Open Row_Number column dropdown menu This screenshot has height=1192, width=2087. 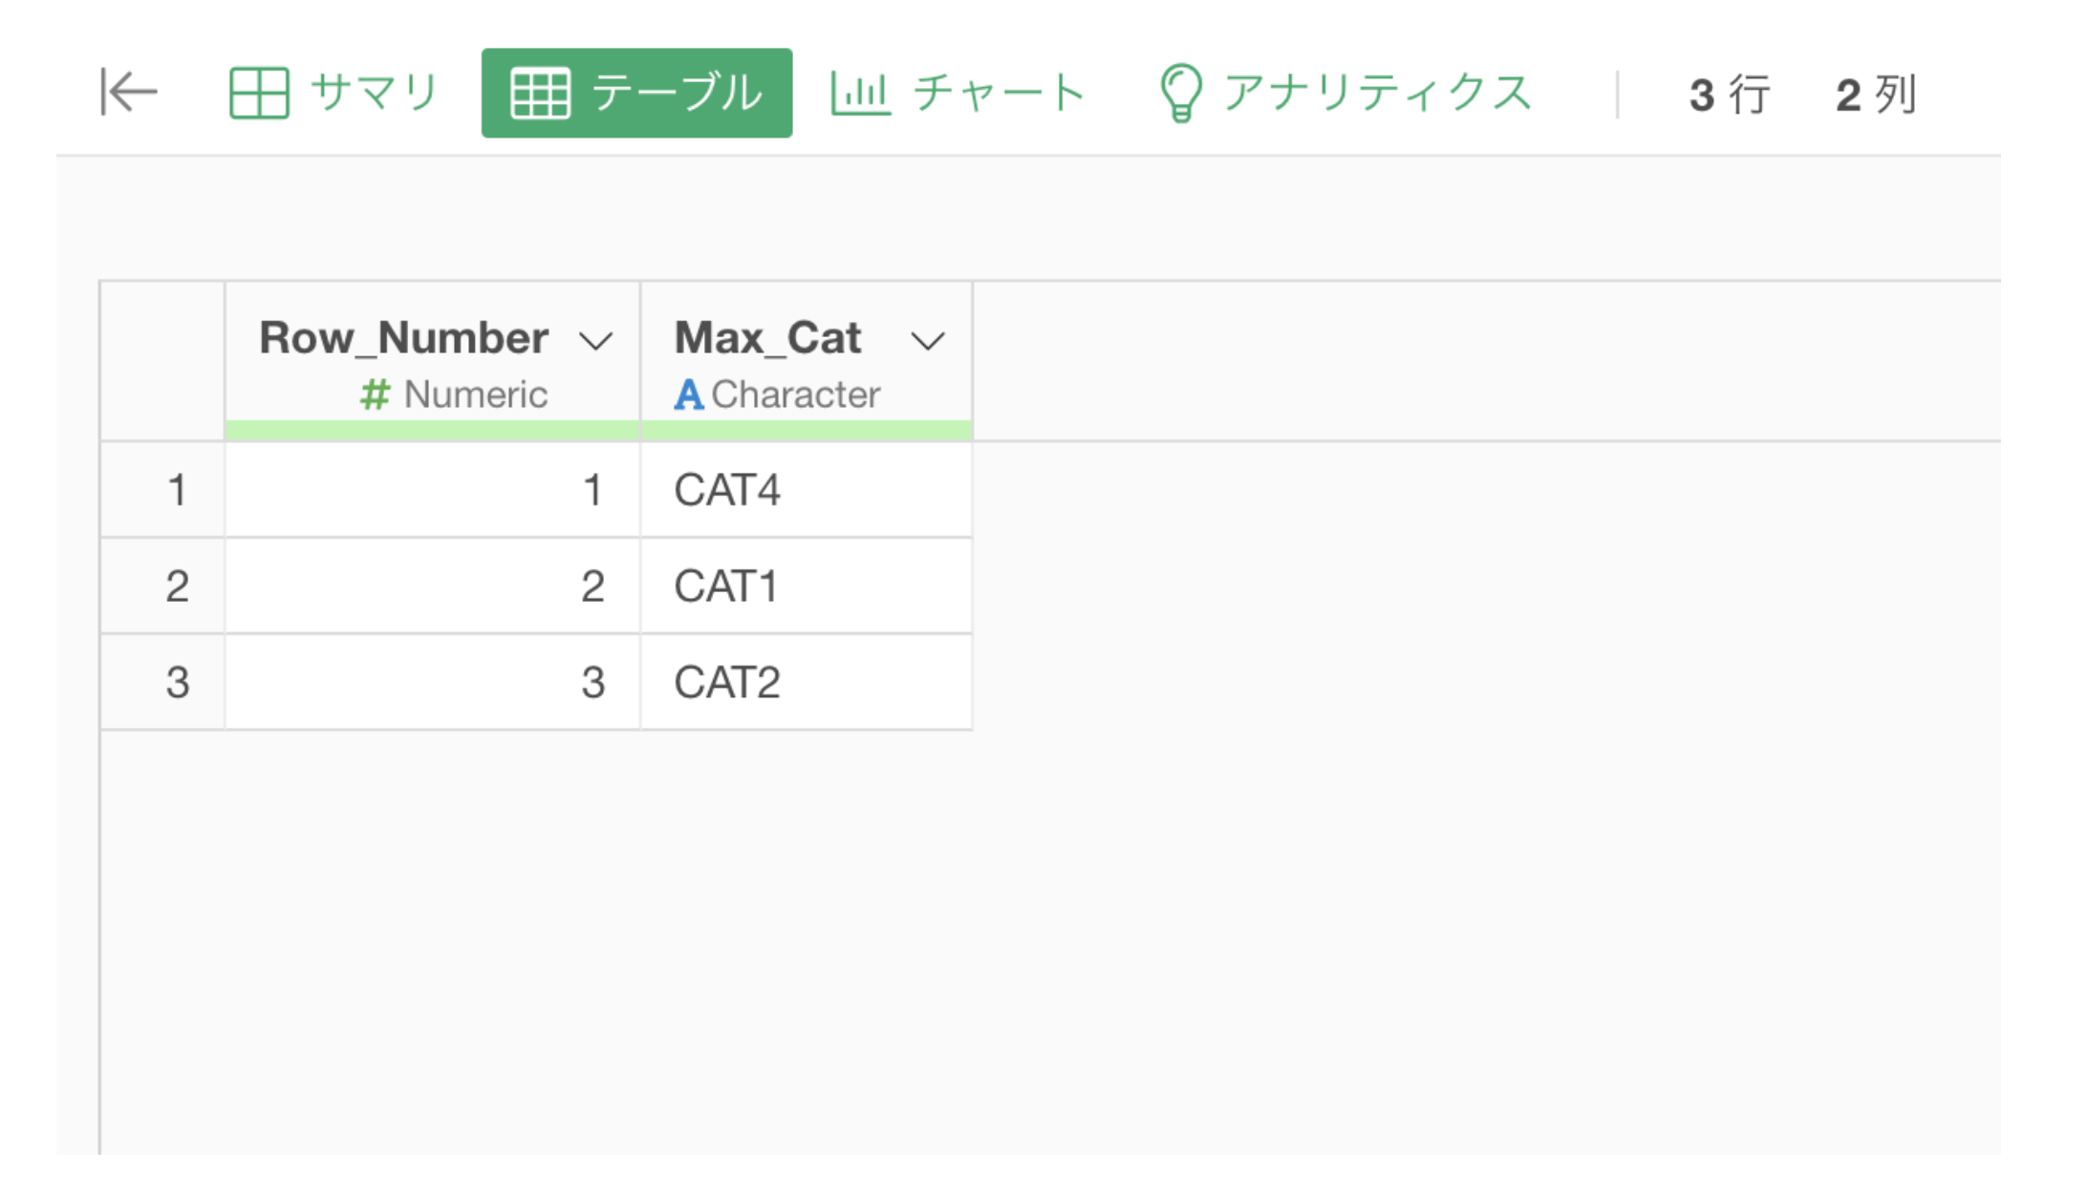596,340
